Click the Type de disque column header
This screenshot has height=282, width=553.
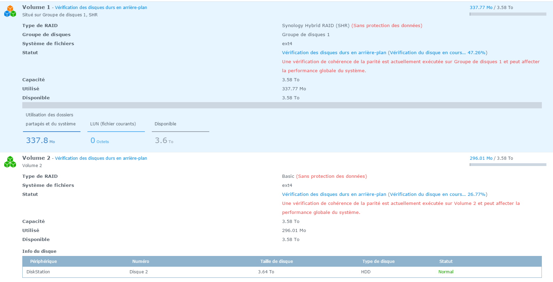click(379, 262)
